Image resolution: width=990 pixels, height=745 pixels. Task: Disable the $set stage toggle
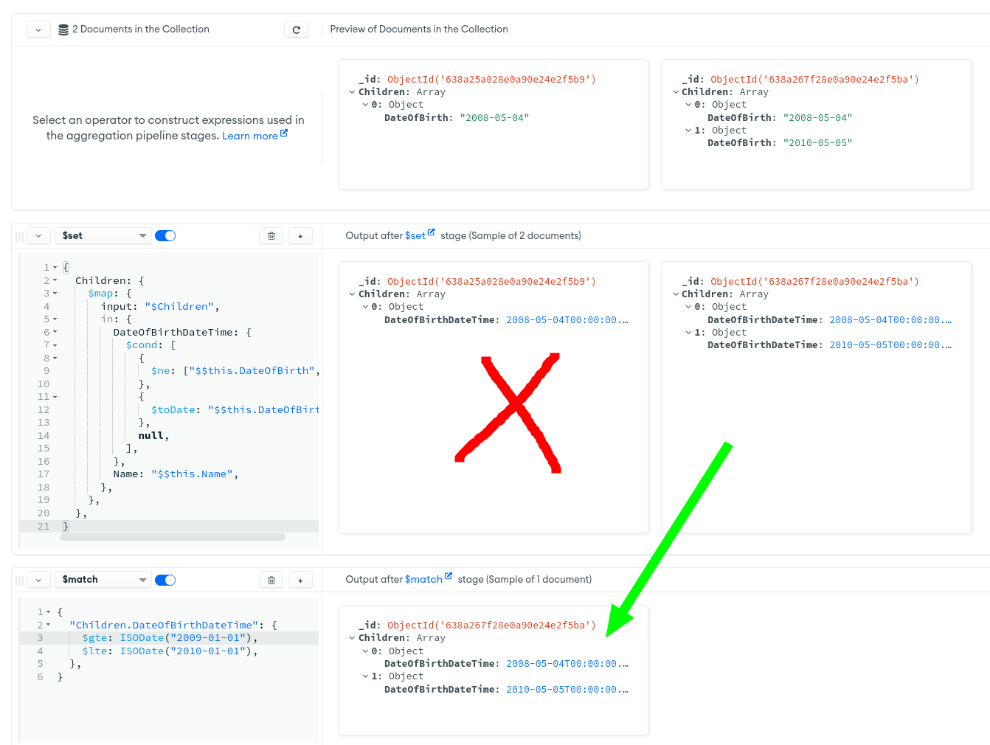click(x=165, y=236)
